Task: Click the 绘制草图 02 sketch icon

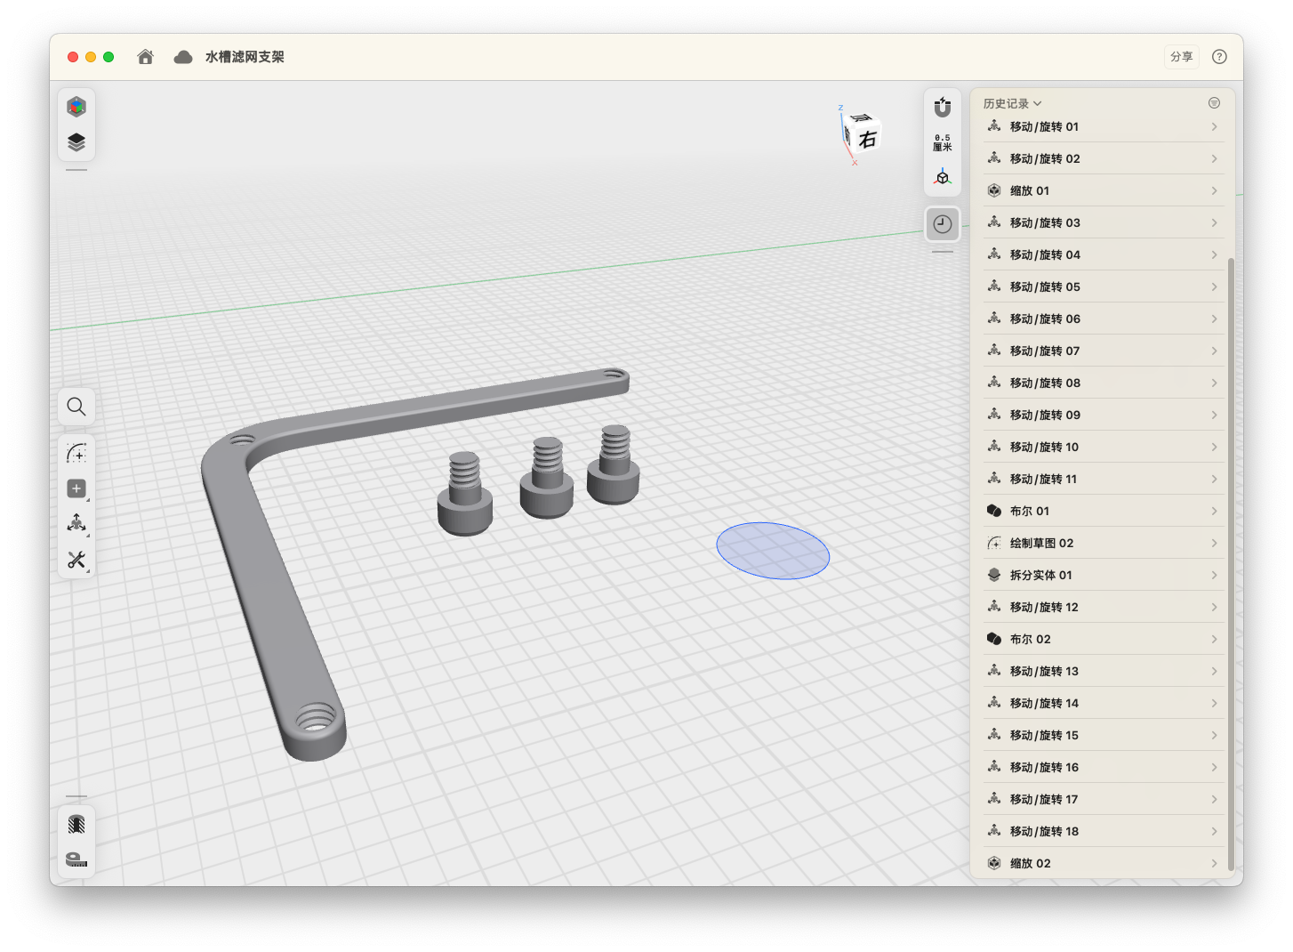Action: [x=994, y=543]
